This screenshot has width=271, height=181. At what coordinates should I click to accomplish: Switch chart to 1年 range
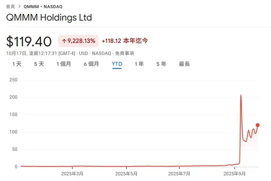point(139,64)
